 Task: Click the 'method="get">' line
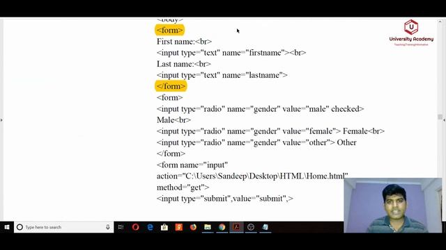click(183, 187)
